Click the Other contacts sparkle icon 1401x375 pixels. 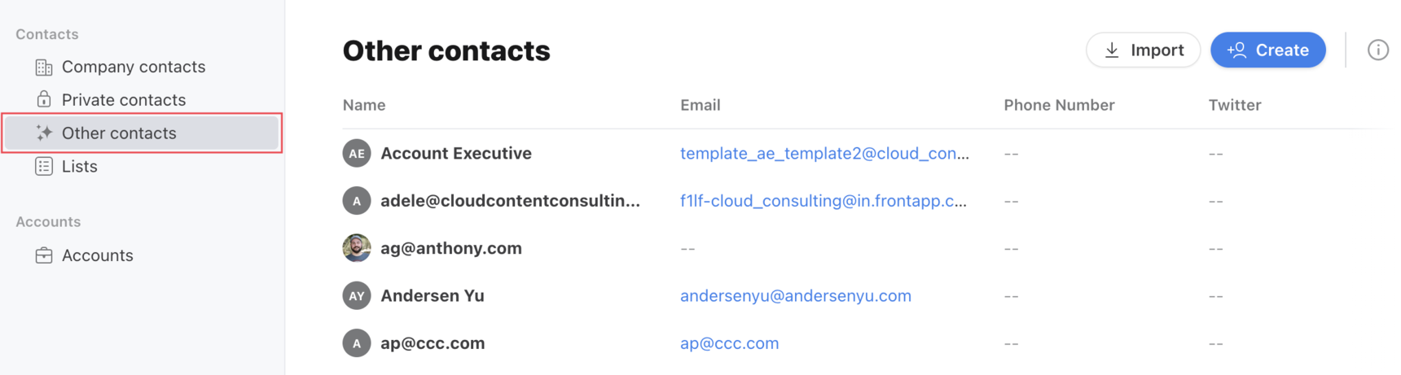point(44,133)
